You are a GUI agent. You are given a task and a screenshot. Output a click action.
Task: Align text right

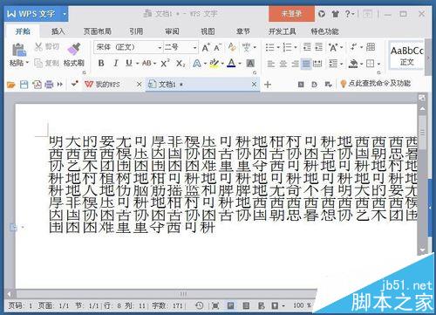[x=295, y=64]
